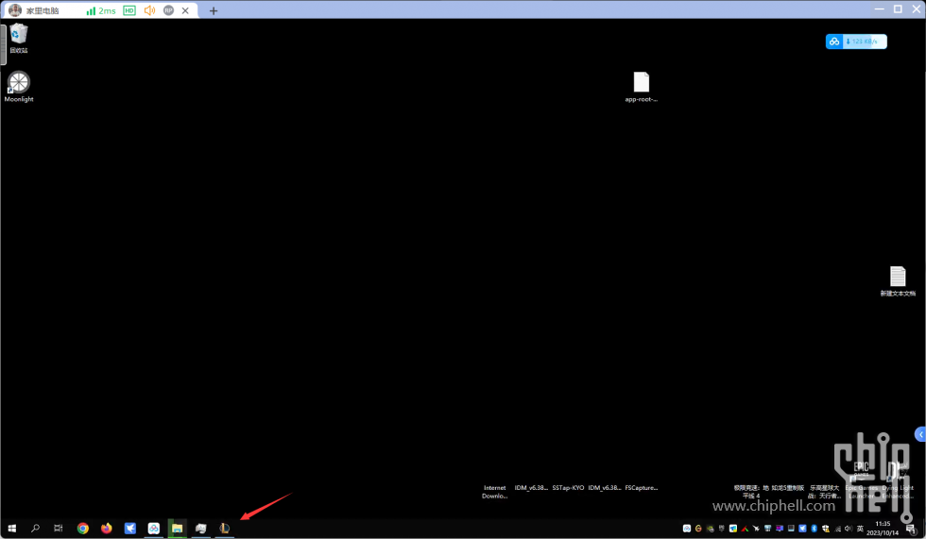Screen dimensions: 926x539
Task: Click the 2ms latency indicator
Action: coord(101,10)
